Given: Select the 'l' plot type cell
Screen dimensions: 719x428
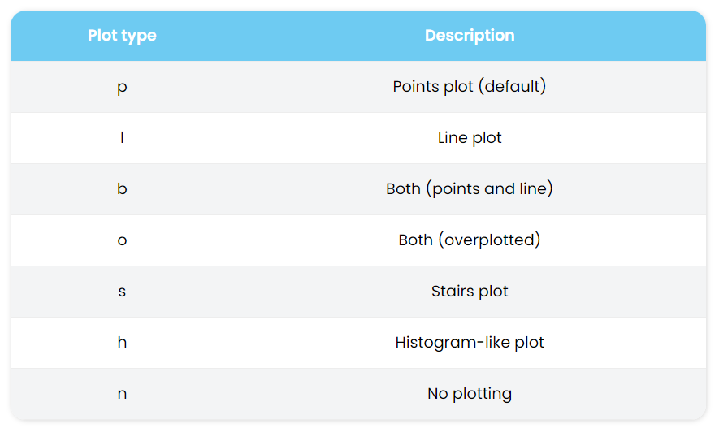Looking at the screenshot, I should pos(122,138).
